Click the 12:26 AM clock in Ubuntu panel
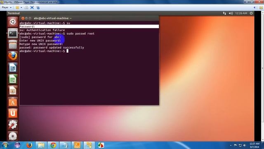This screenshot has height=149, width=264. [x=241, y=13]
